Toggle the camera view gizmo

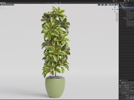[117, 18]
